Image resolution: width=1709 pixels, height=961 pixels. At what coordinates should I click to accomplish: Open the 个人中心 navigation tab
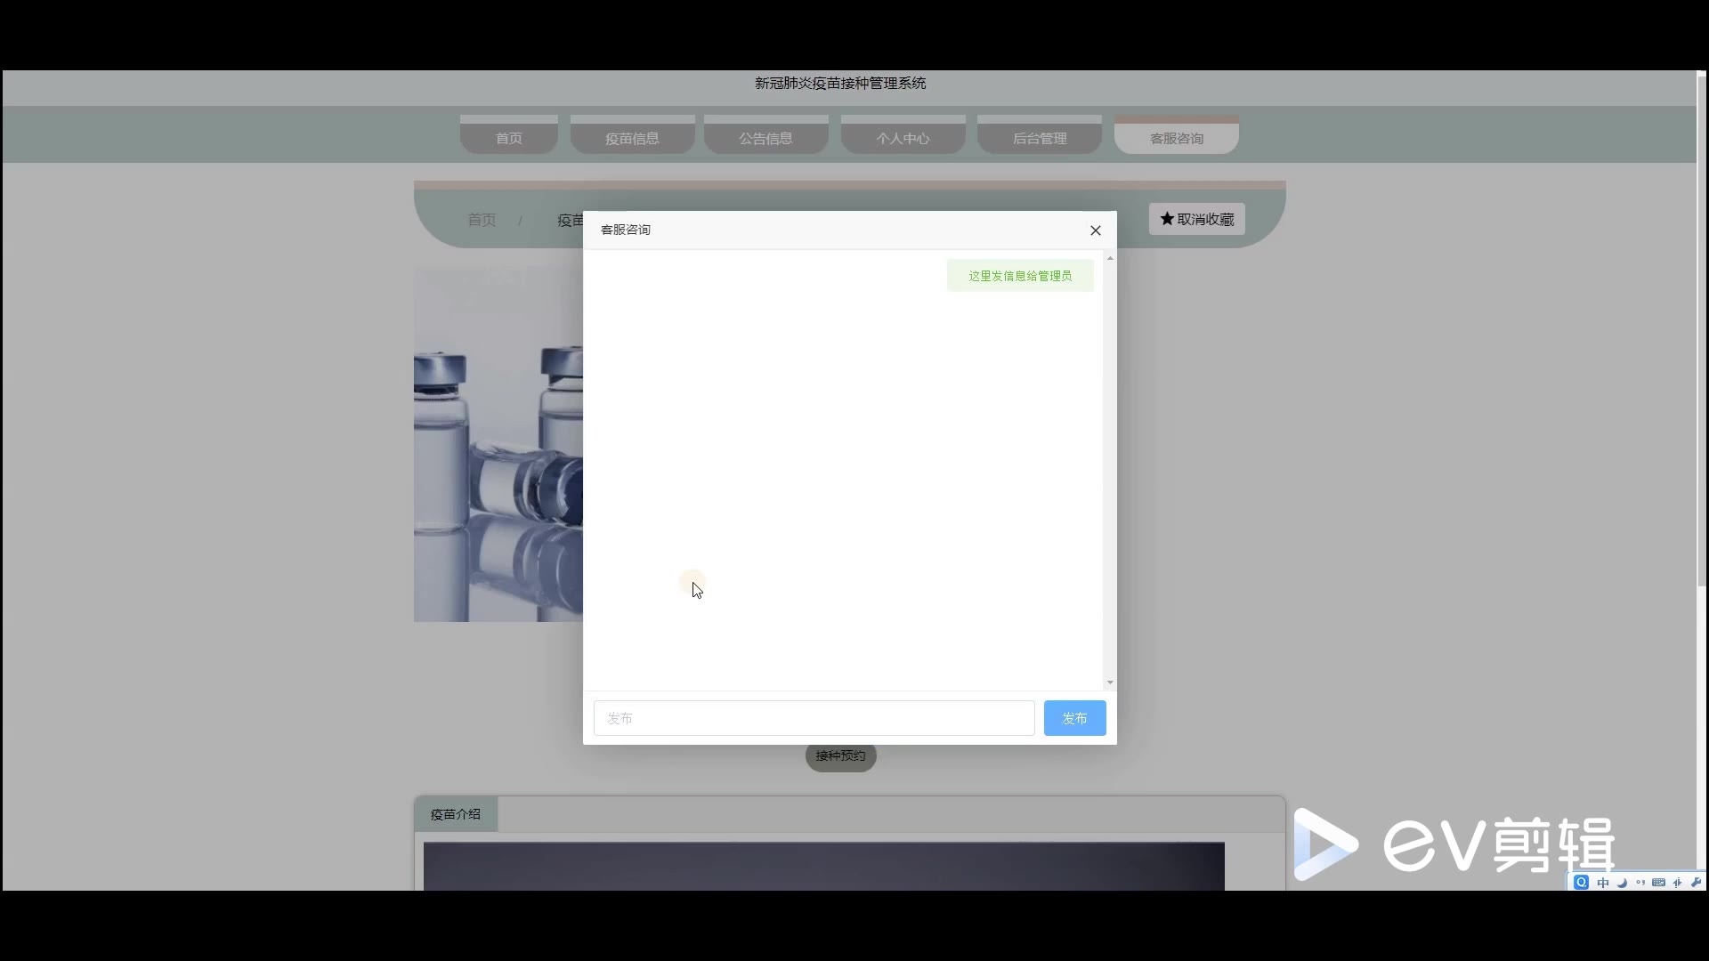[x=903, y=135]
